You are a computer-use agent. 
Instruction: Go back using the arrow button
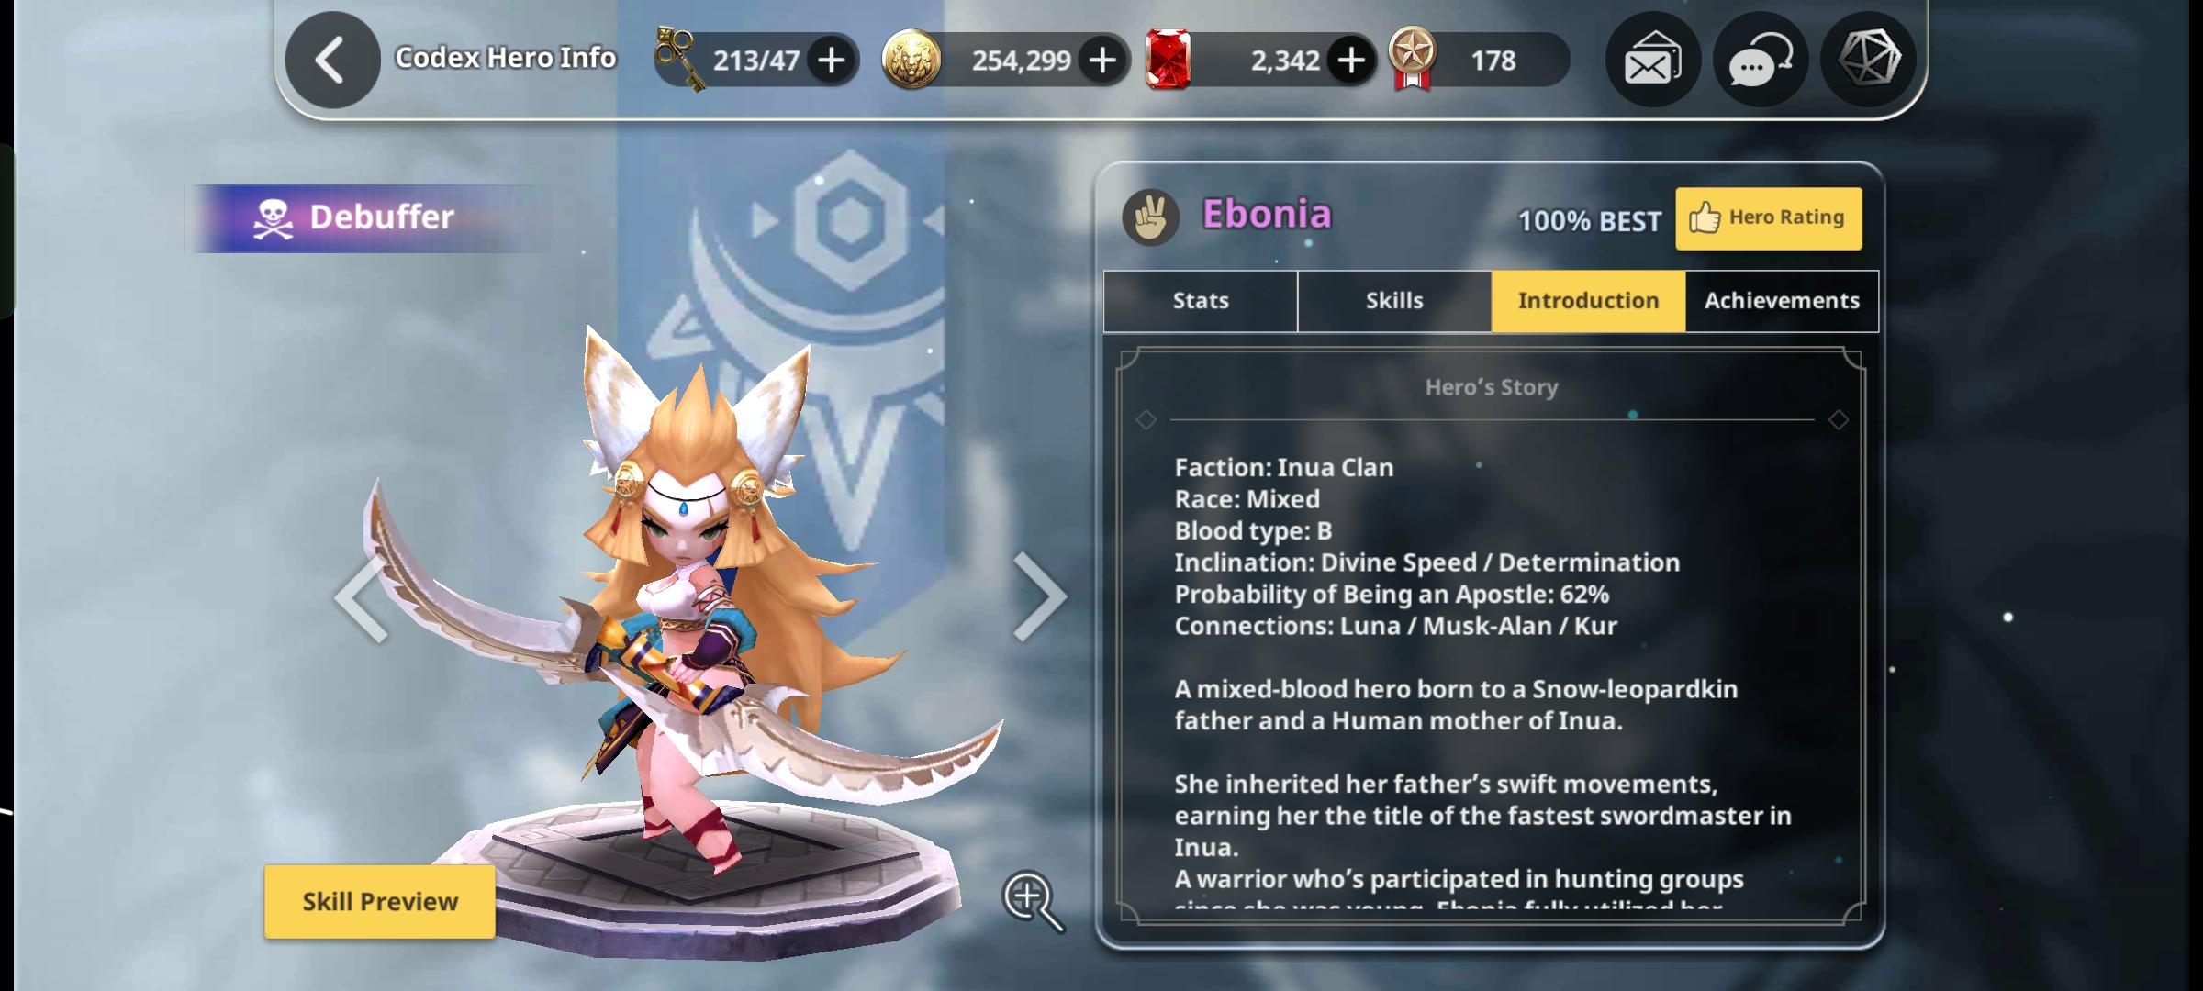[x=332, y=61]
